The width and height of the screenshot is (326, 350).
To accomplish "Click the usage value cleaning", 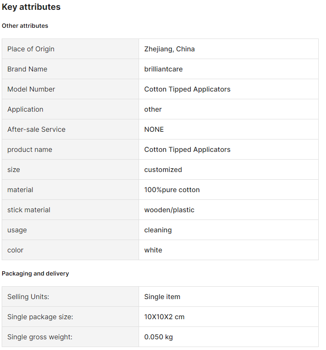I will pos(158,230).
